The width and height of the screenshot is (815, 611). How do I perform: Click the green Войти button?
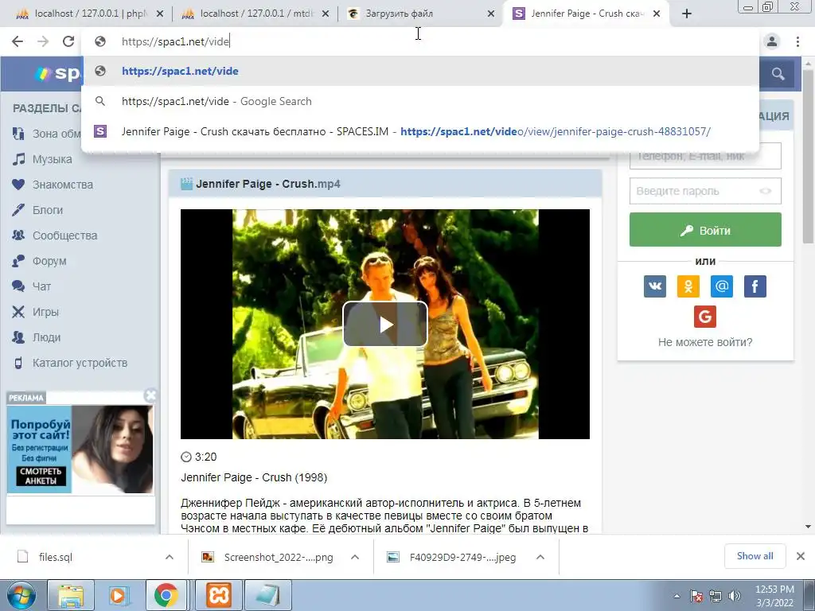click(x=705, y=230)
